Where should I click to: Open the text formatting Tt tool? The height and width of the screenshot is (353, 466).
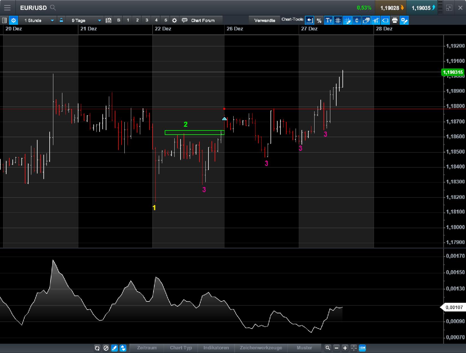[329, 20]
